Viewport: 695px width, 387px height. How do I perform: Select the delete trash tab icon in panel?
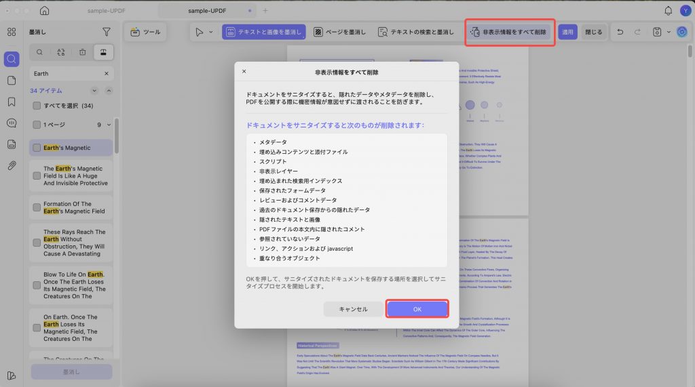tap(82, 52)
